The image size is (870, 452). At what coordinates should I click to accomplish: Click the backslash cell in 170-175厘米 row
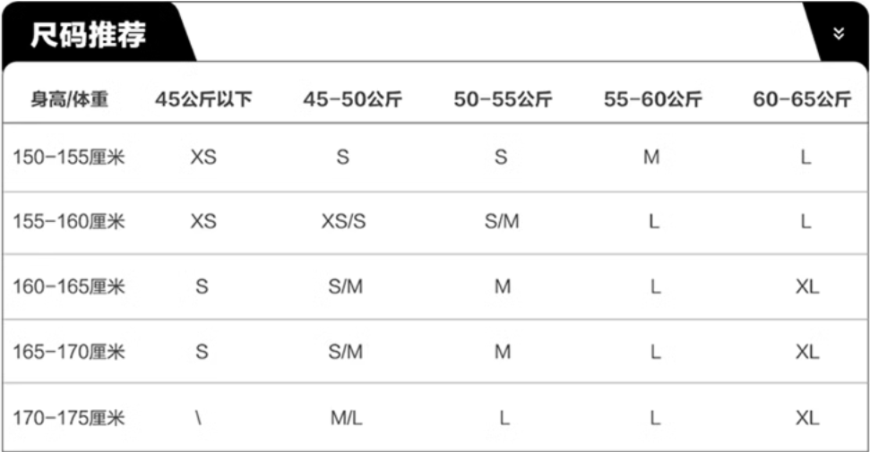click(x=197, y=417)
